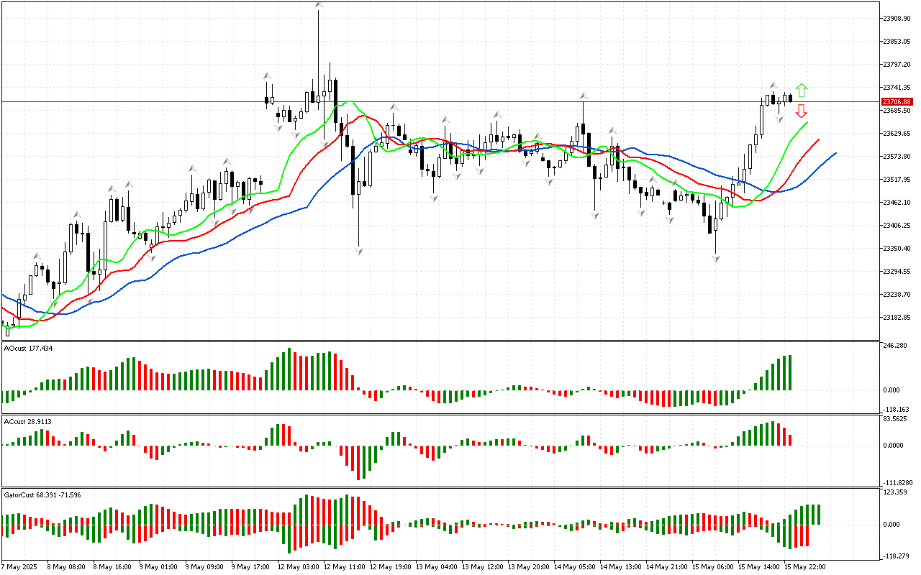Click the down fractal beneath 15 May 06:00 low

coord(716,258)
